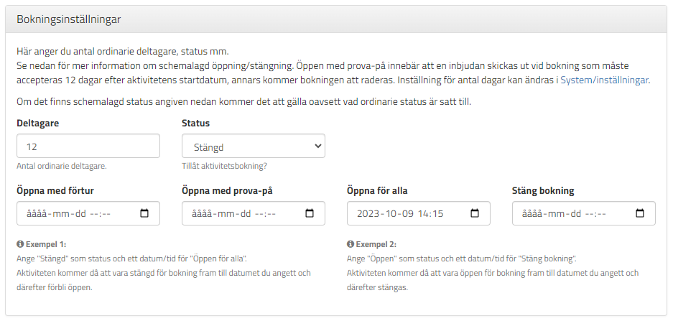Click the Stäng bokning label
Screen dimensions: 673x321
coord(543,190)
